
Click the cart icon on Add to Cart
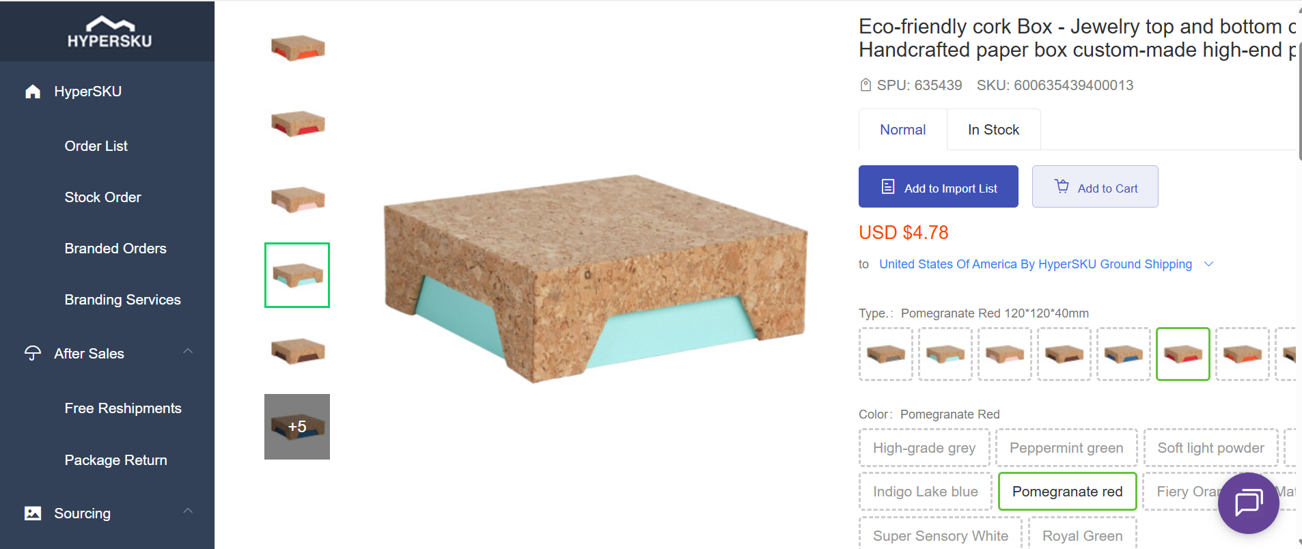coord(1061,186)
